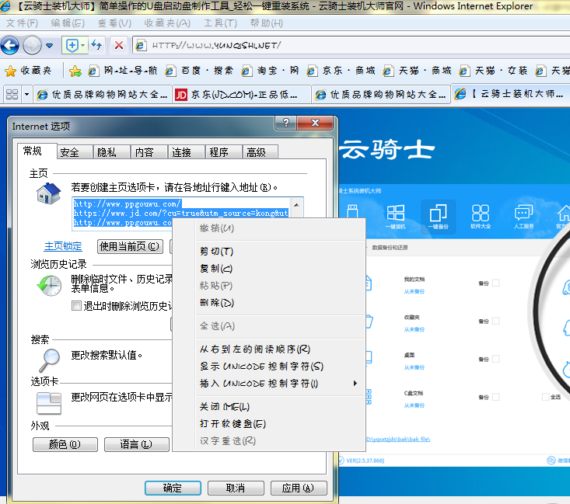Open the 京东·商城 favorites link
The image size is (570, 504).
[x=341, y=71]
